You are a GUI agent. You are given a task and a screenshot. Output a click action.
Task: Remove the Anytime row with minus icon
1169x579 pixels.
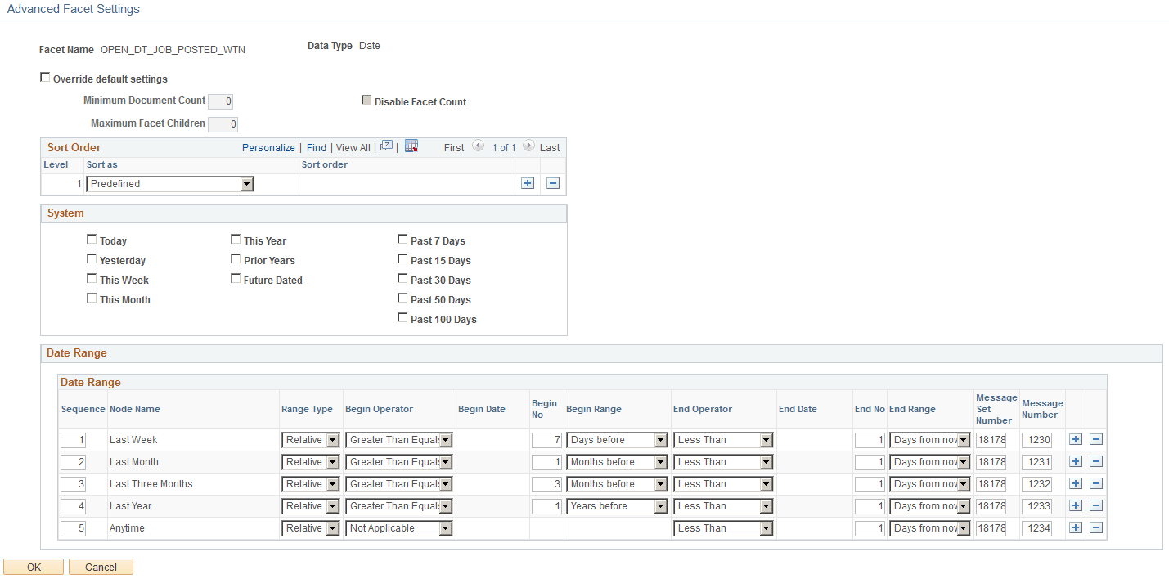coord(1095,527)
